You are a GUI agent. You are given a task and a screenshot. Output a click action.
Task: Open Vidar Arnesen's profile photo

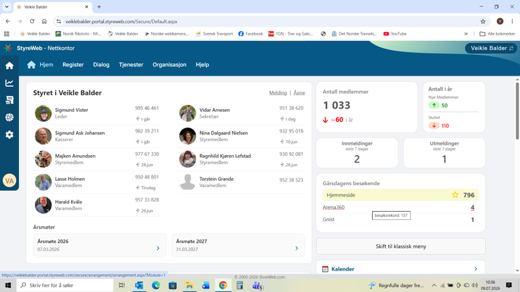[x=188, y=113]
